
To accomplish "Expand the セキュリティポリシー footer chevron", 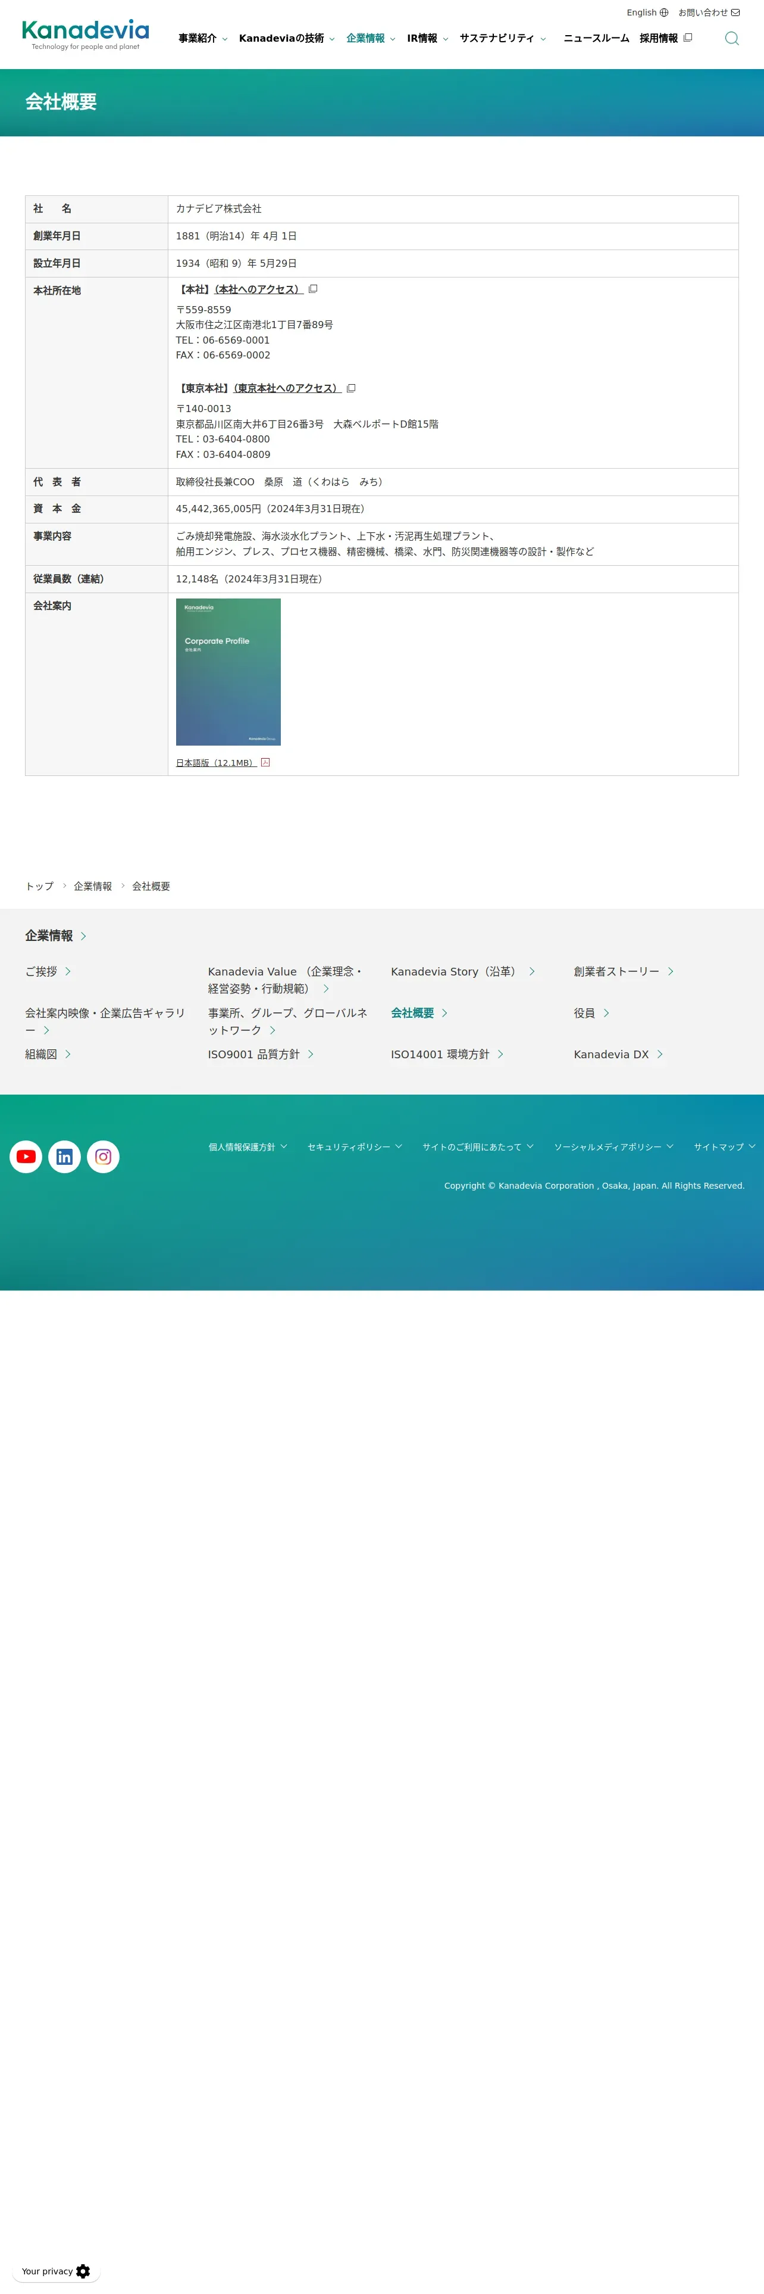I will click(399, 1146).
